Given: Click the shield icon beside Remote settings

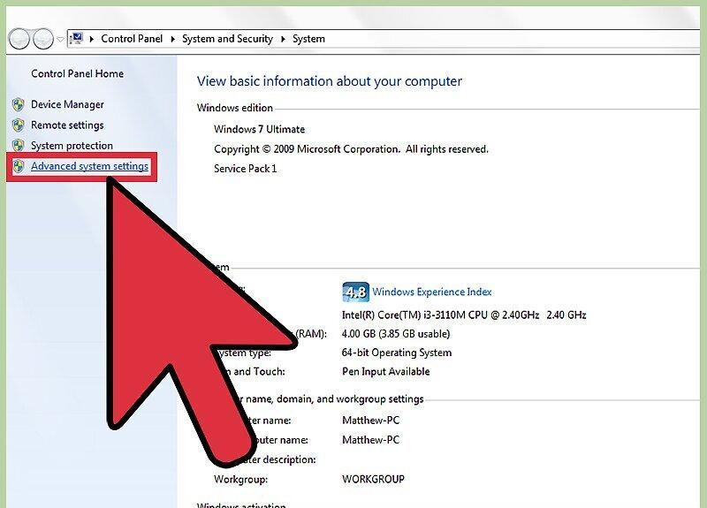Looking at the screenshot, I should (18, 125).
